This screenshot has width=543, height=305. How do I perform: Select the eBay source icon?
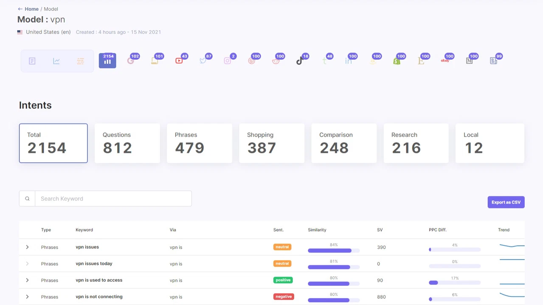click(x=445, y=61)
